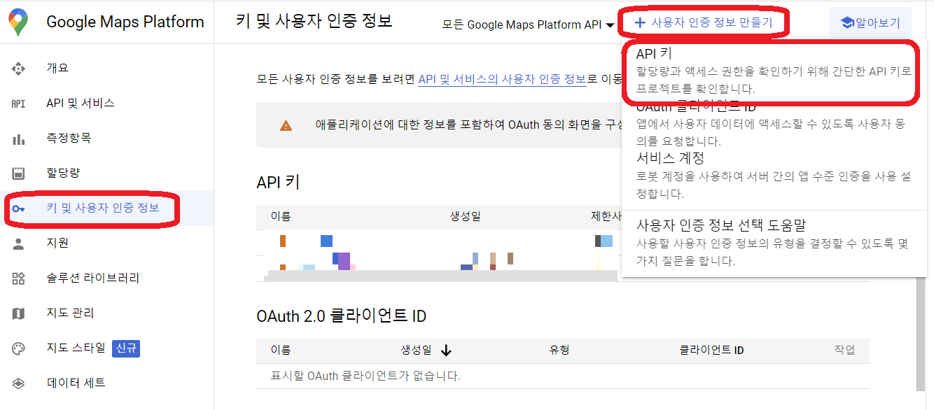Click 클라이언트 ID column header

pyautogui.click(x=711, y=350)
